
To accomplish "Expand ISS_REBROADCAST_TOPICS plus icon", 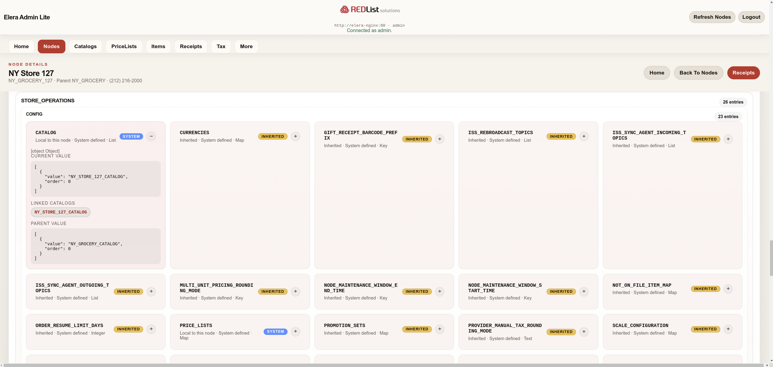I will point(584,136).
